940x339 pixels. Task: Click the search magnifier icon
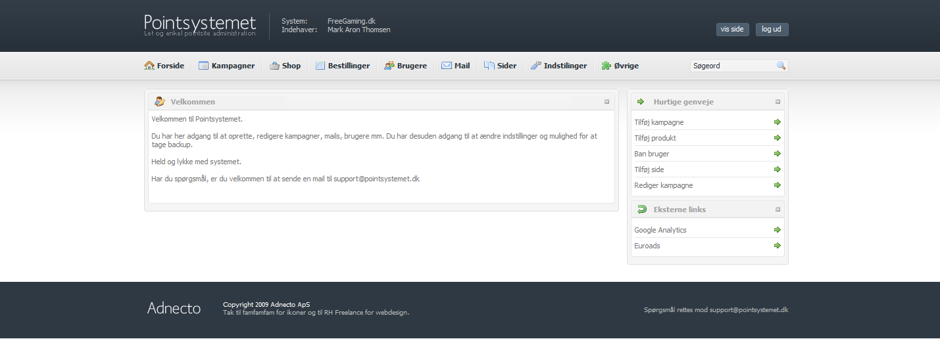tap(781, 66)
